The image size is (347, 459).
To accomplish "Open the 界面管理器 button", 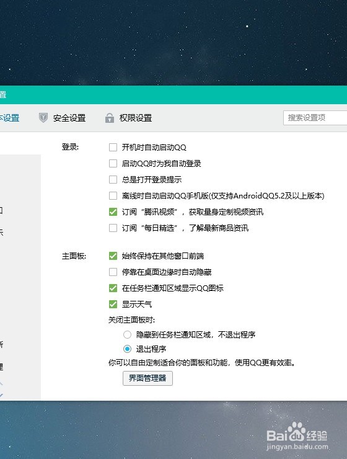I will (x=147, y=378).
